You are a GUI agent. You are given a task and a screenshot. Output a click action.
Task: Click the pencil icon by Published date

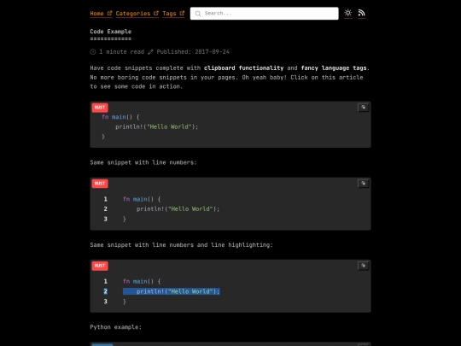(150, 52)
